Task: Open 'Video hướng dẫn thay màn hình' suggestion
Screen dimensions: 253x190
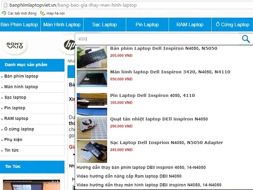Action: tap(149, 185)
